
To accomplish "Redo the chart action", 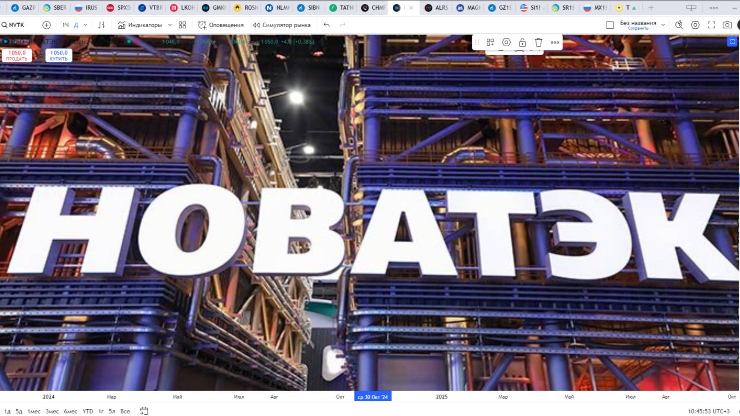I will coord(343,25).
